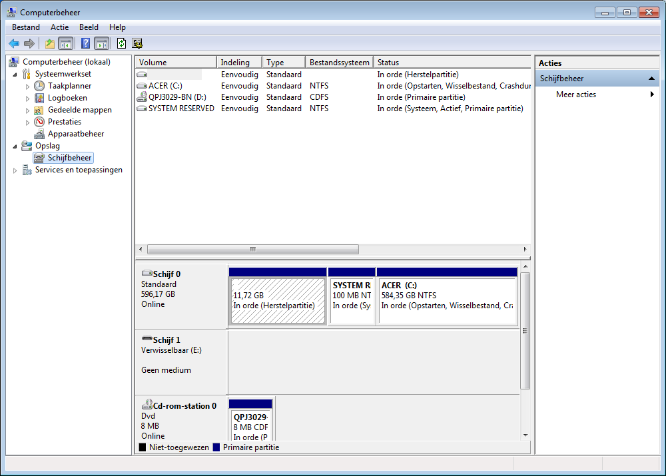Expand Services en toepassingen node
Screen dimensions: 666x476
[x=15, y=170]
